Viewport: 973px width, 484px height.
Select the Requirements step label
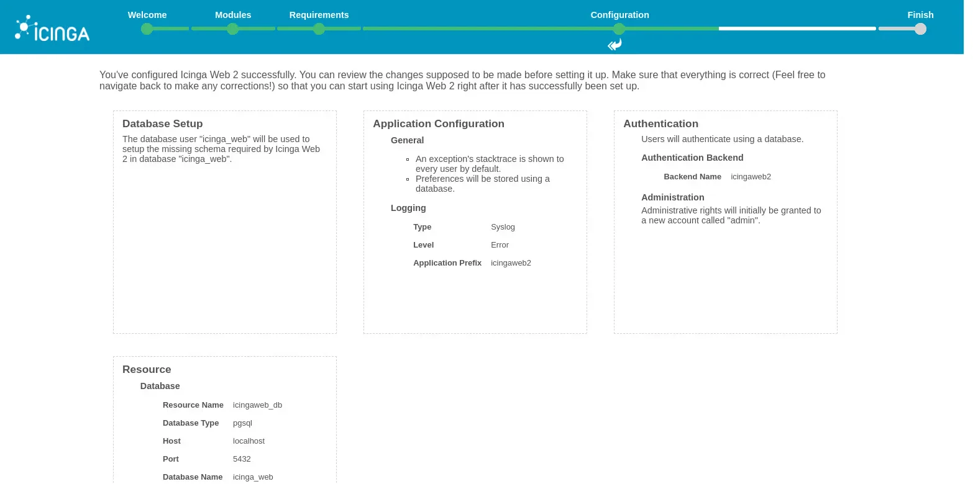319,15
